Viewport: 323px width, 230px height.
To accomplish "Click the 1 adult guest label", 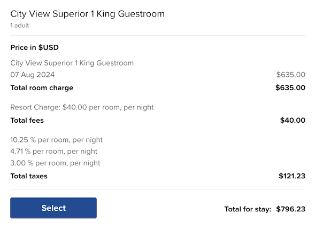I will 20,26.
